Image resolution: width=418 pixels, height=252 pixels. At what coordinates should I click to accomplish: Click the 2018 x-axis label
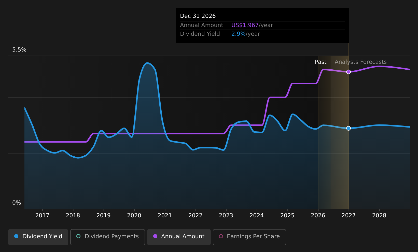pyautogui.click(x=73, y=216)
